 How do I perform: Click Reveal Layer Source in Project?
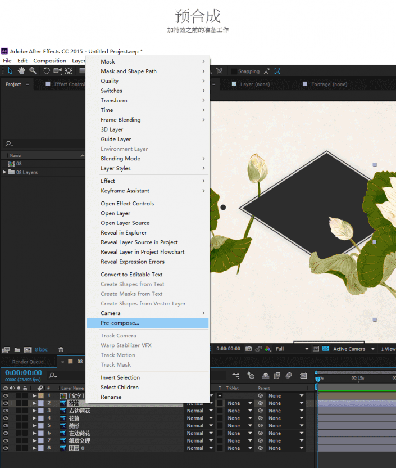[x=148, y=242]
